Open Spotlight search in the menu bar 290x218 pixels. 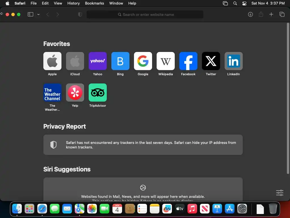coord(235,3)
